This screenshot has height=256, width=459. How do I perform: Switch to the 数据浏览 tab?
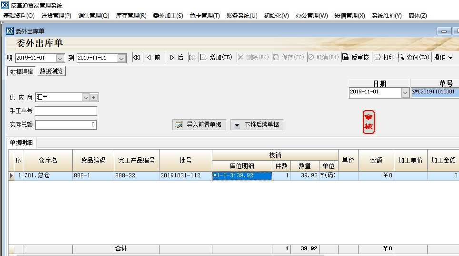(x=51, y=71)
